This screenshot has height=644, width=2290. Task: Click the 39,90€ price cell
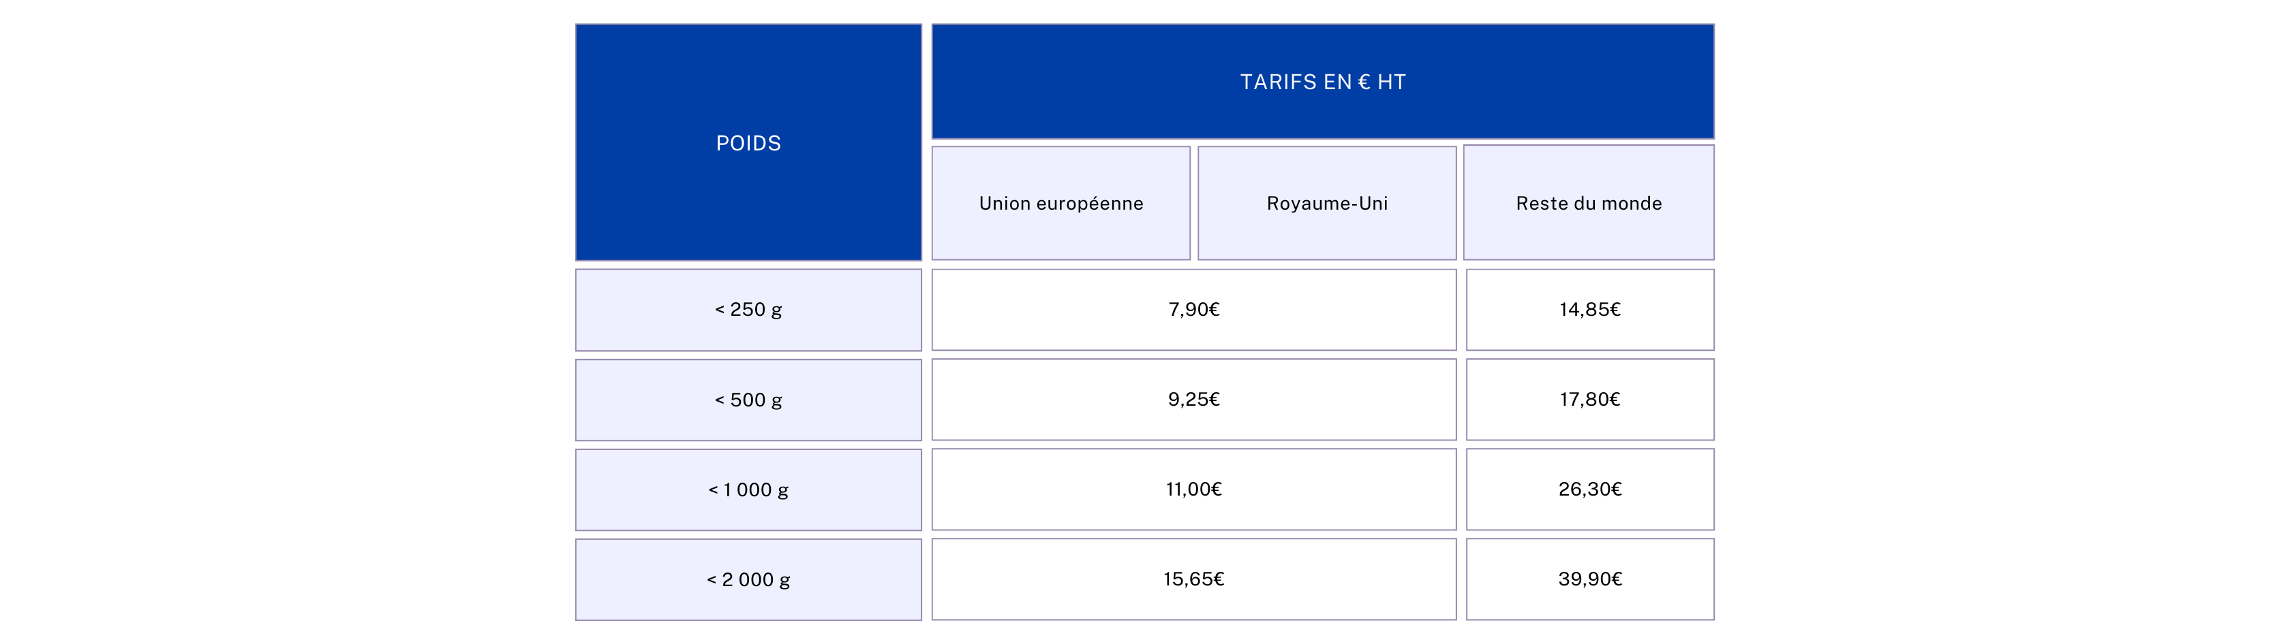(1589, 579)
